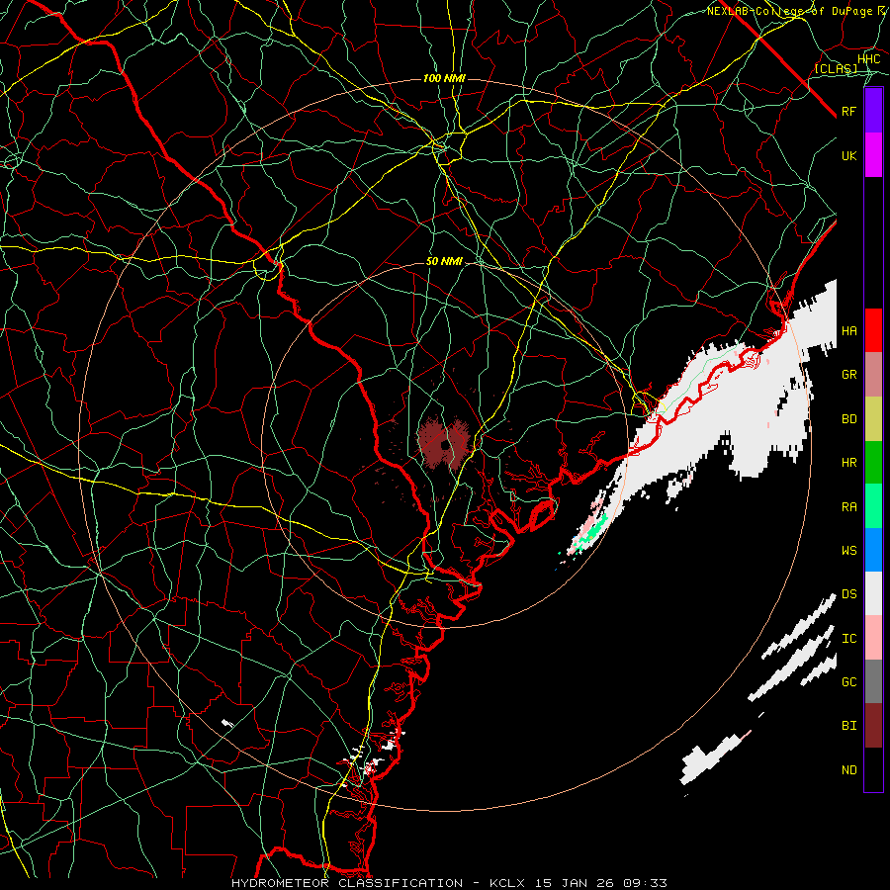Click the GC gray legend color swatch
Screen dimensions: 890x890
(x=873, y=681)
